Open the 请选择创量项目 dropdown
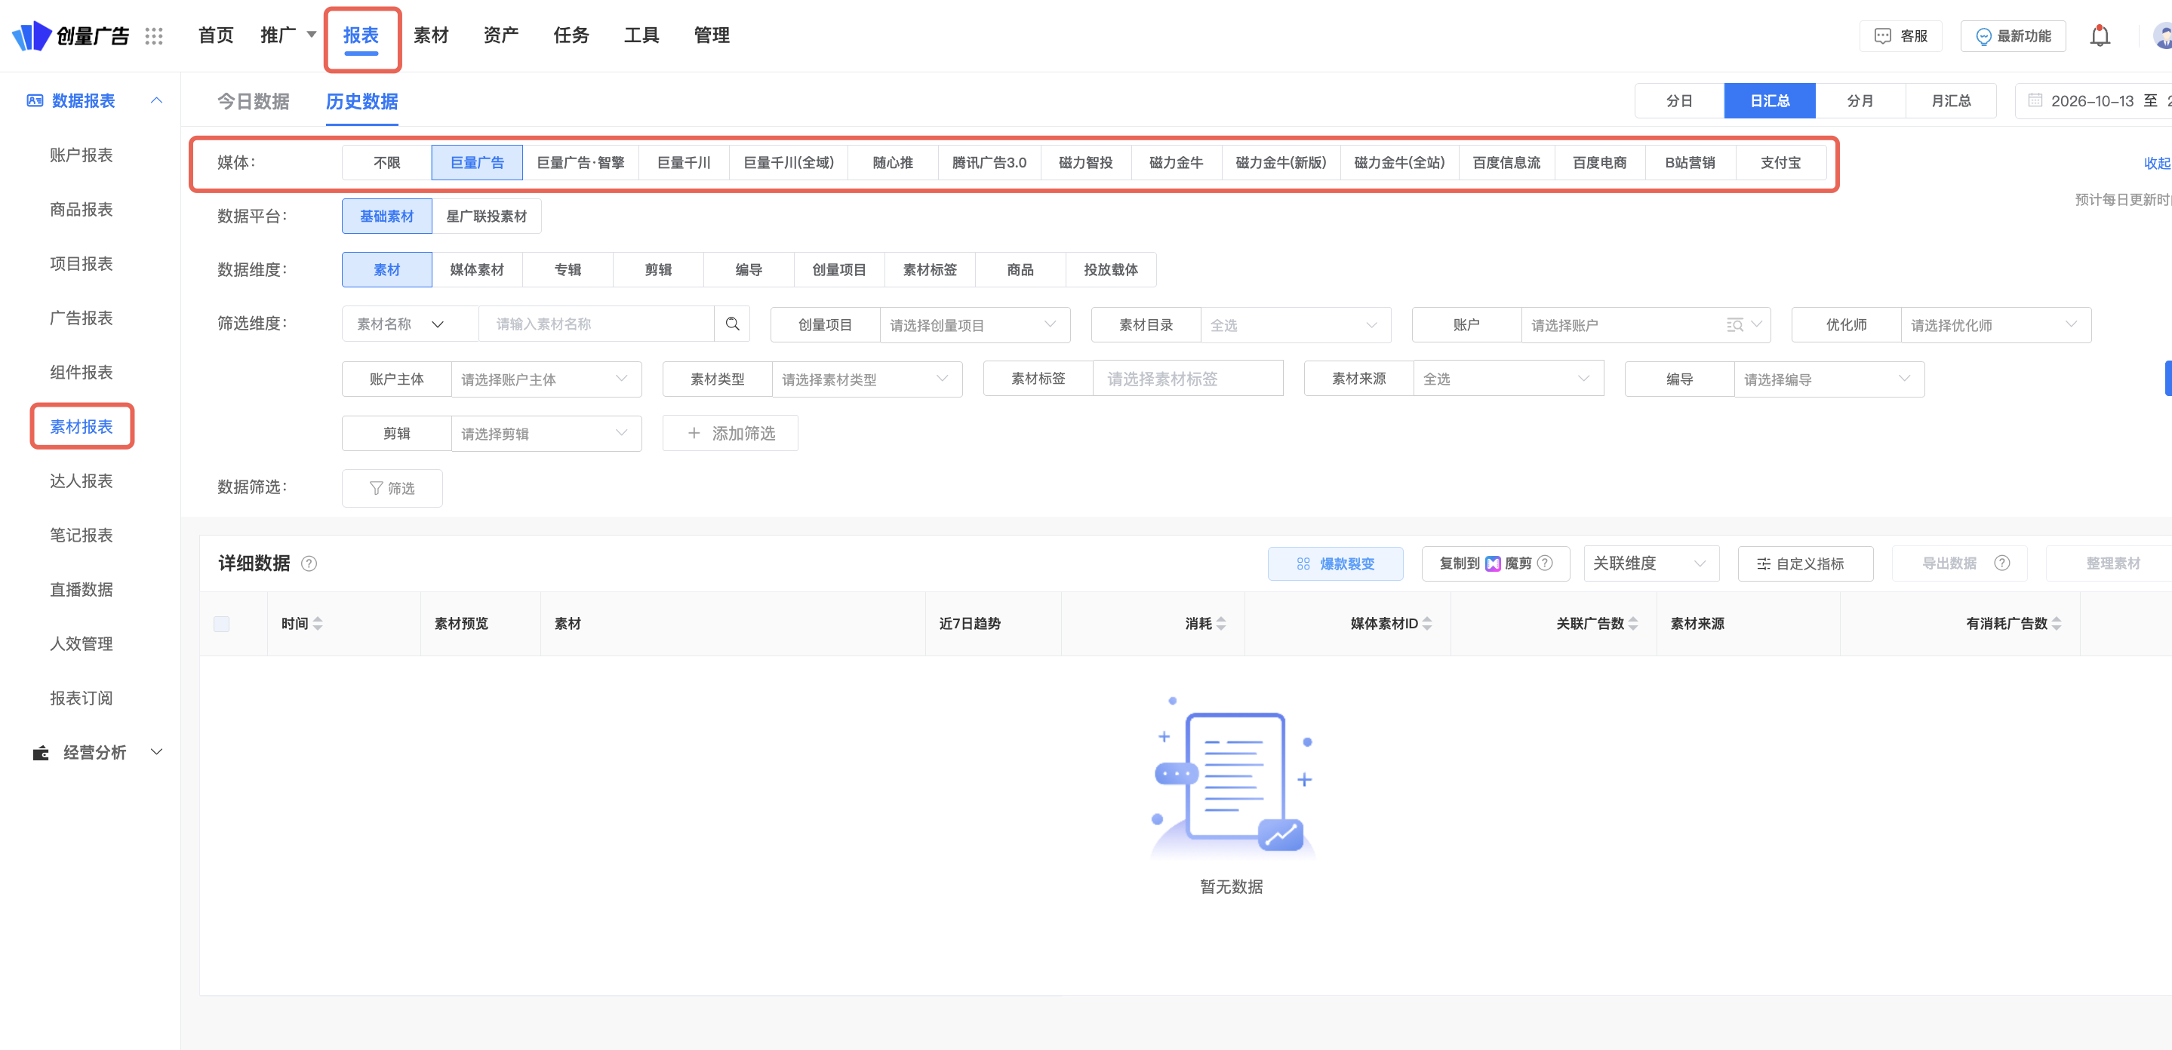Viewport: 2172px width, 1050px height. pos(975,324)
